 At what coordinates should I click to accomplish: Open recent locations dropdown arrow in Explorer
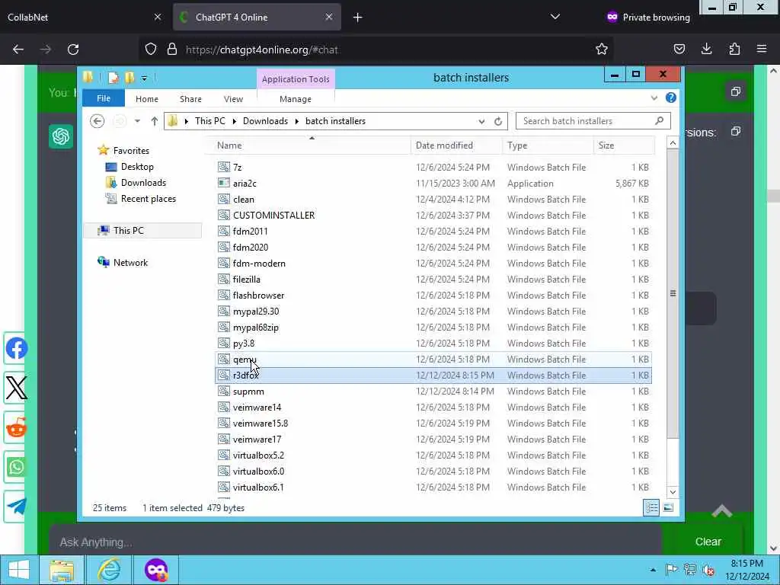coord(137,121)
